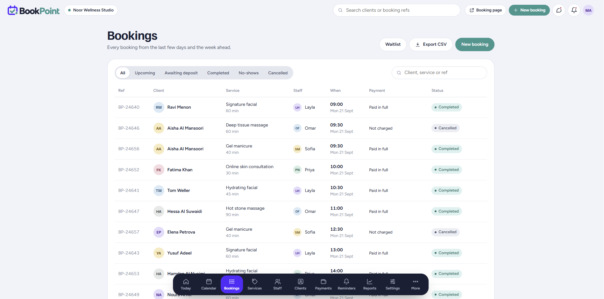
Task: Go to Services in the bottom navigation
Action: 255,284
